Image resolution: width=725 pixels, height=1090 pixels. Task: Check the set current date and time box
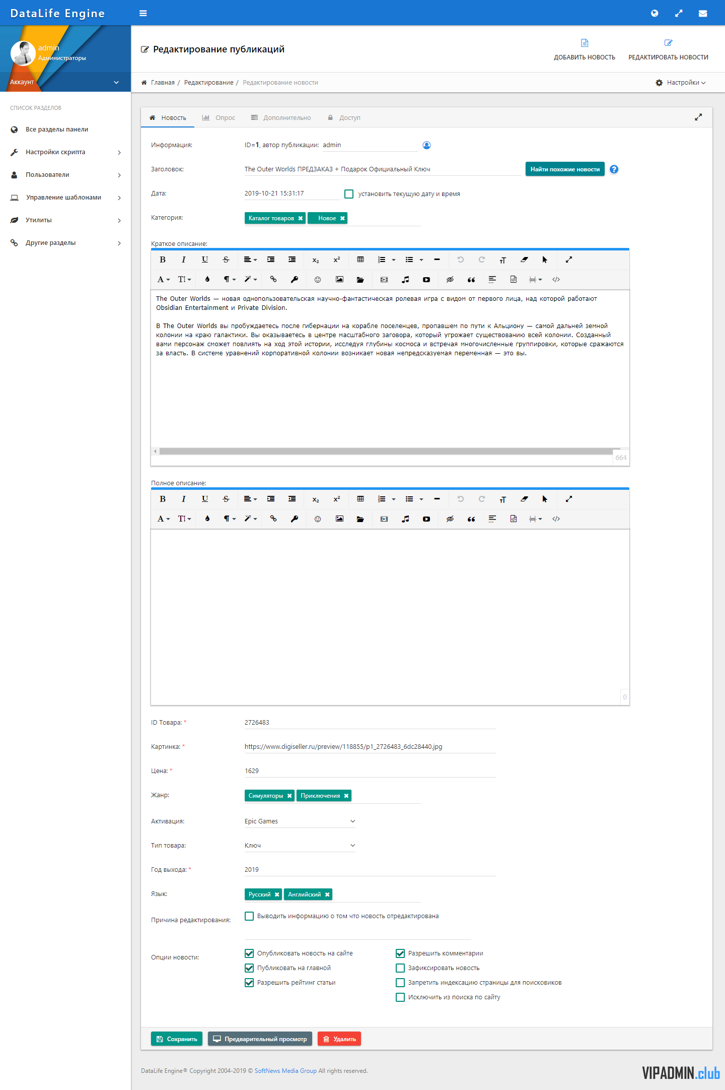click(349, 194)
